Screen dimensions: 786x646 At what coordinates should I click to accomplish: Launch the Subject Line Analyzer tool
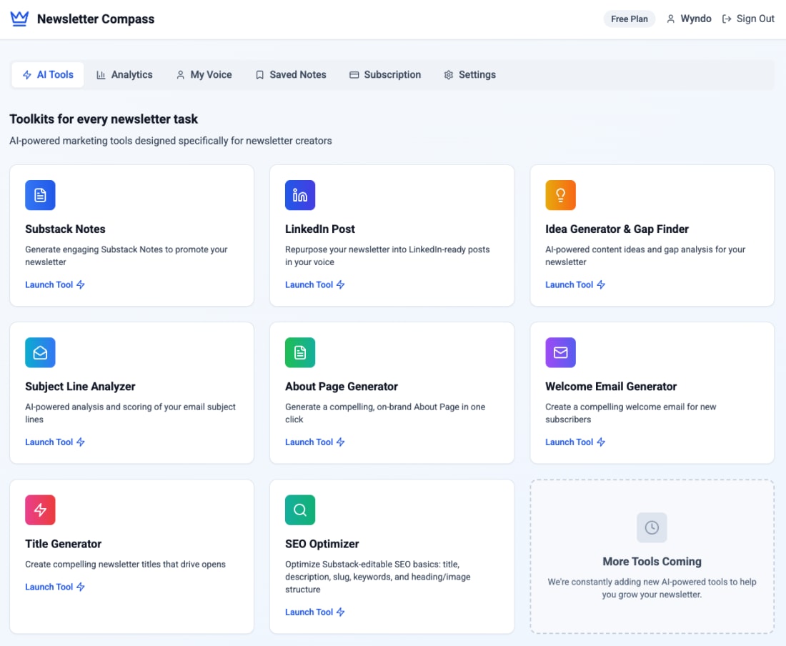pos(54,442)
